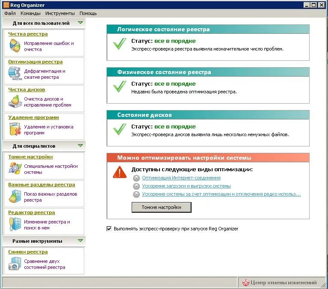Image resolution: width=328 pixels, height=289 pixels.
Task: Click the Состояние дисков panel header
Action: (x=208, y=115)
